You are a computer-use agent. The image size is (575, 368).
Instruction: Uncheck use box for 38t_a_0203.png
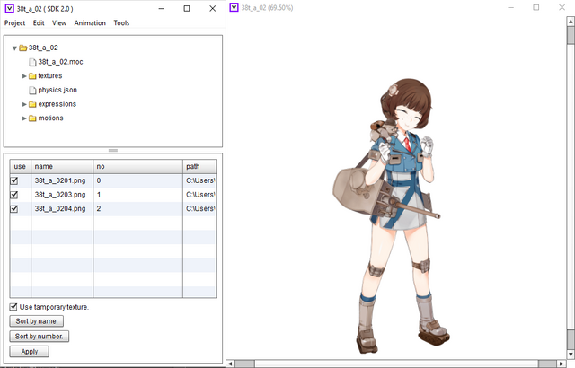(x=14, y=195)
